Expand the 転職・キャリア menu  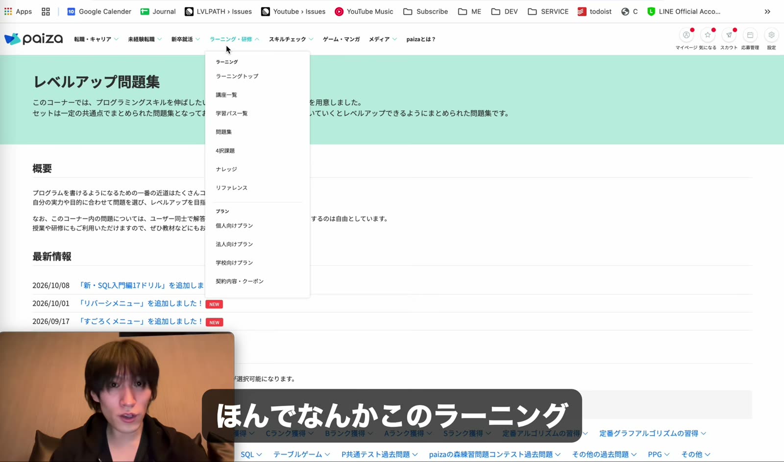(x=96, y=39)
